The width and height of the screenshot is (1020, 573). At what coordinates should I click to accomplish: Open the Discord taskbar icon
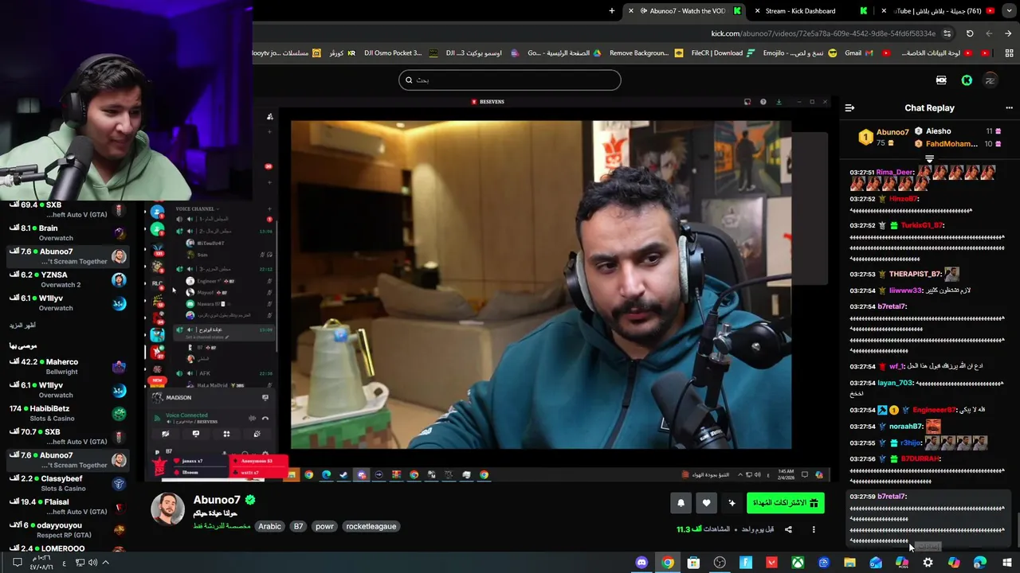(641, 563)
